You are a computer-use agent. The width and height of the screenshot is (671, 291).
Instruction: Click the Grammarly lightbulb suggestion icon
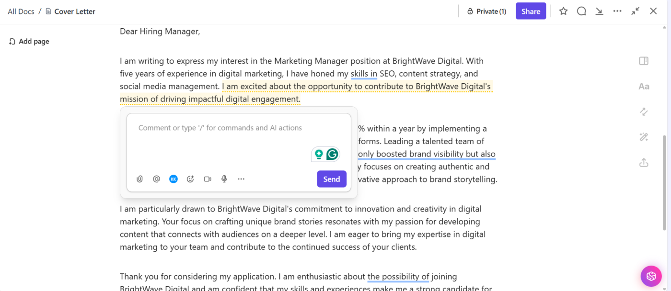point(319,154)
